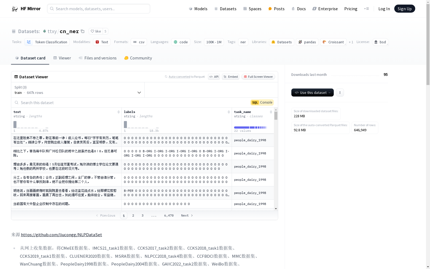This screenshot has width=430, height=269.
Task: Select the csv format tag
Action: tap(139, 42)
